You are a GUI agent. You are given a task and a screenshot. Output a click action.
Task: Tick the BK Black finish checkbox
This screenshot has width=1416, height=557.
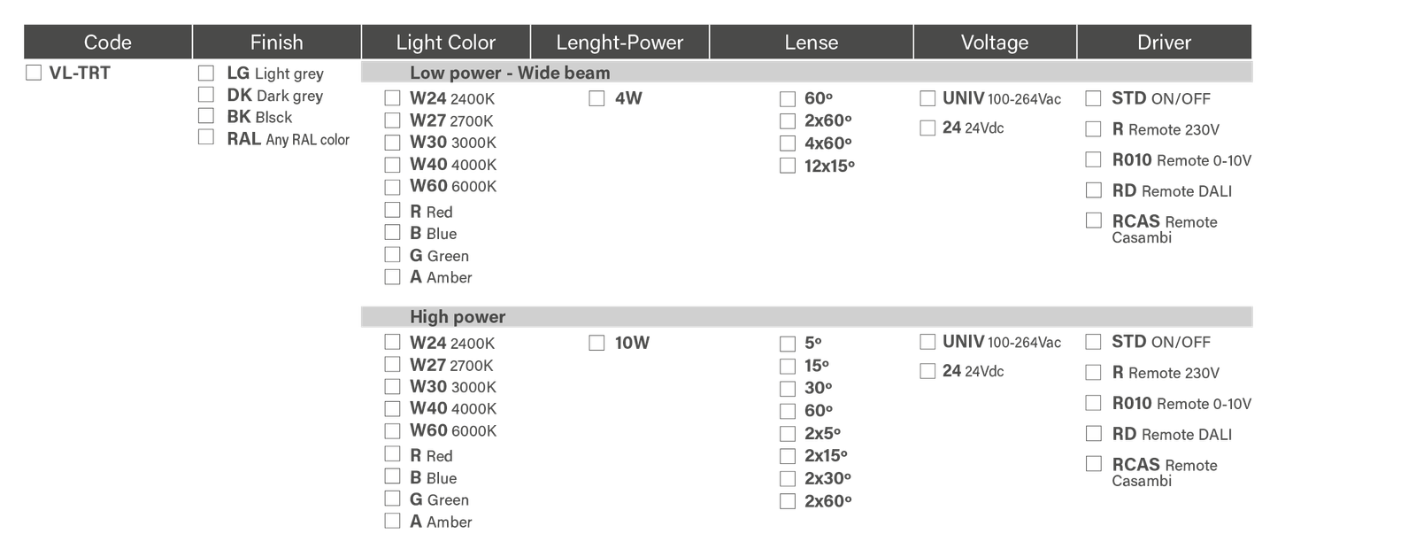(x=206, y=116)
